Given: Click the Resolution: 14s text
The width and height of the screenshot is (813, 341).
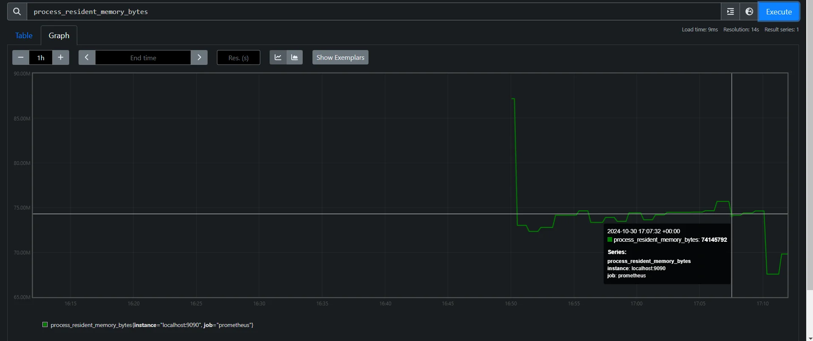Looking at the screenshot, I should click(741, 30).
